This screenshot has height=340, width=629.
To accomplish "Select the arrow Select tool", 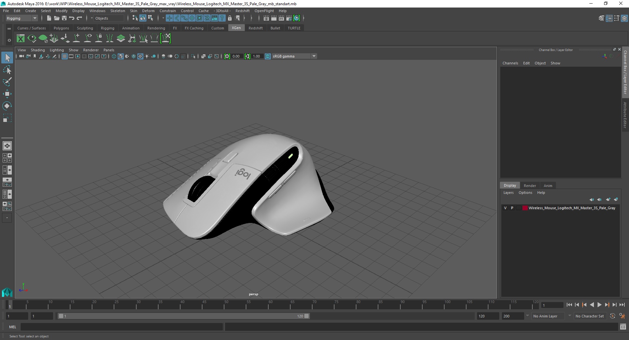I will (x=7, y=58).
